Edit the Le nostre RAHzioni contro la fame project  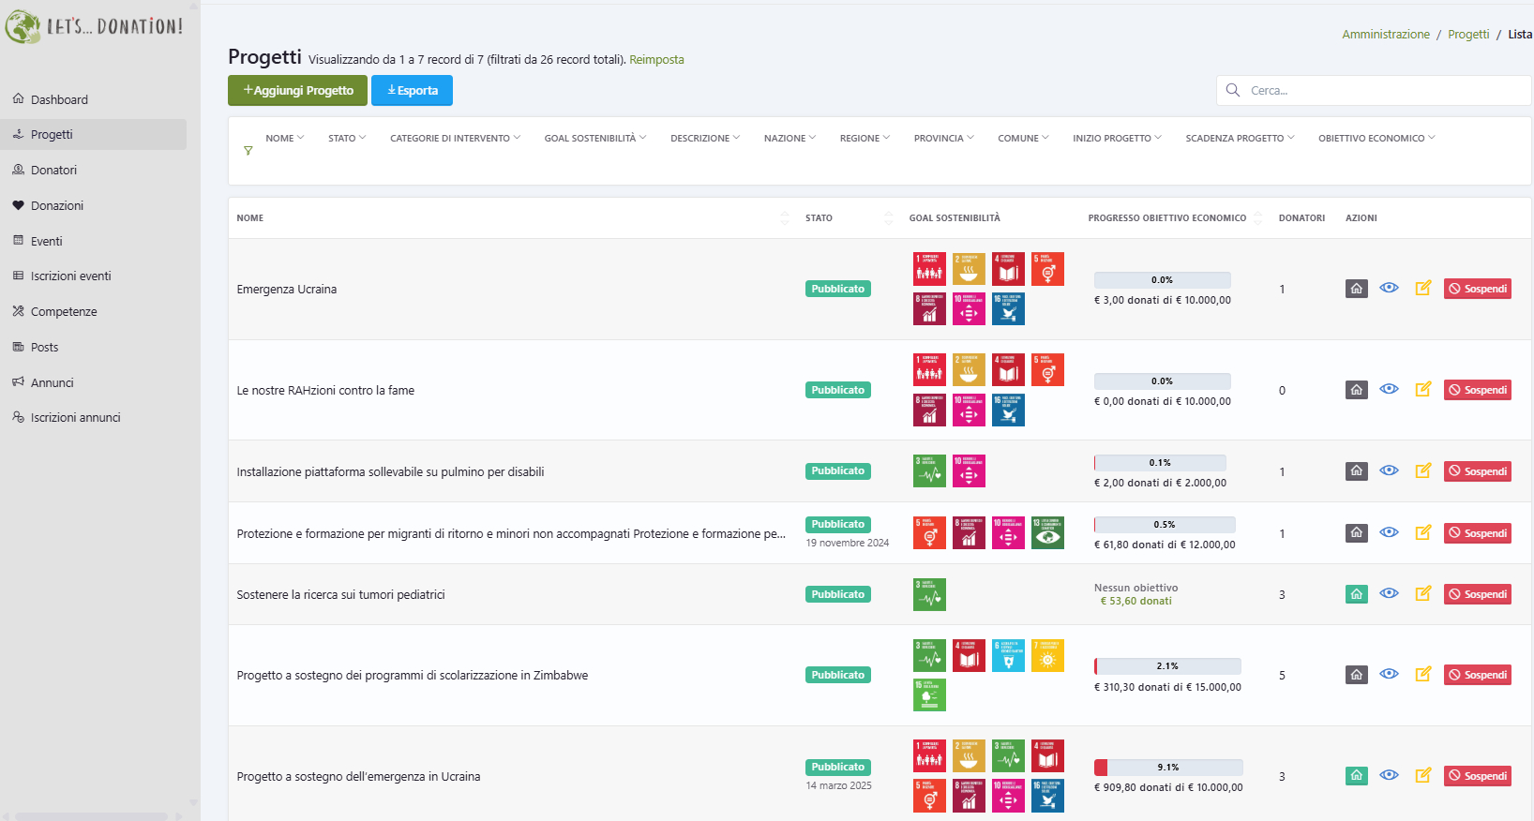1422,389
